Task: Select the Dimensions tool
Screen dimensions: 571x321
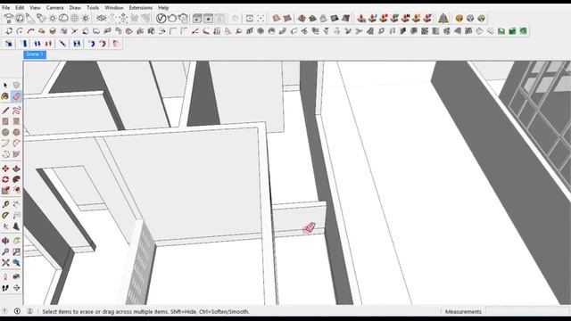Action: pos(16,204)
